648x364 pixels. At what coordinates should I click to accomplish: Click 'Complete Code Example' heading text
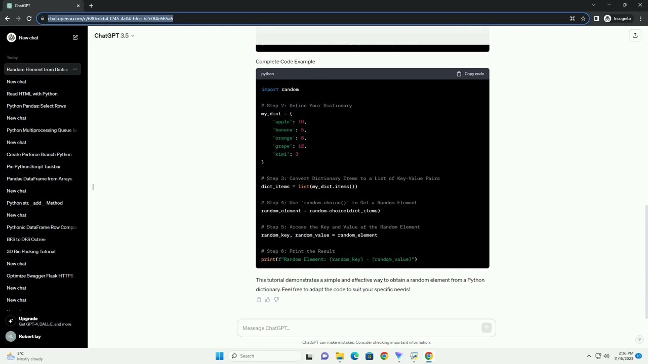tap(286, 62)
